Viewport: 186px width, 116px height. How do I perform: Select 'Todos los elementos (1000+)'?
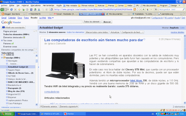(x=16, y=34)
